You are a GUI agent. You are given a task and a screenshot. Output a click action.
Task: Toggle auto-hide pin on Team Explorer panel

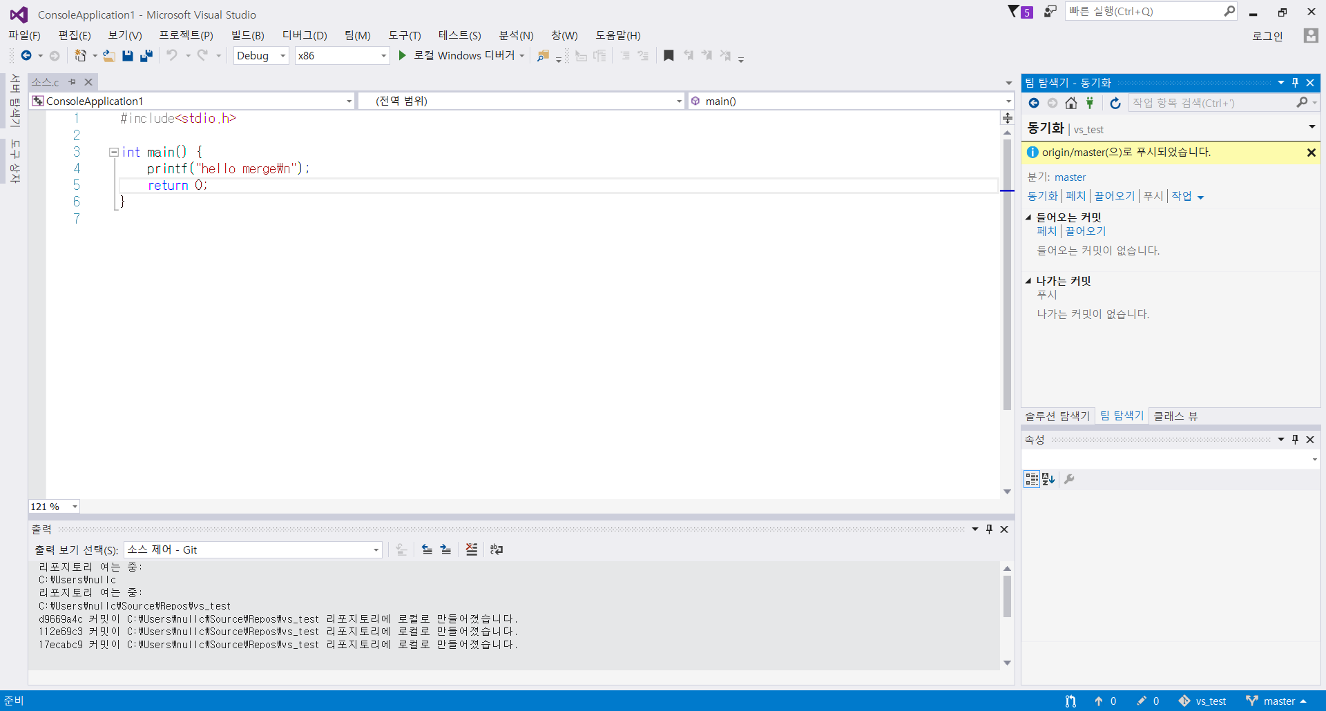pyautogui.click(x=1295, y=83)
